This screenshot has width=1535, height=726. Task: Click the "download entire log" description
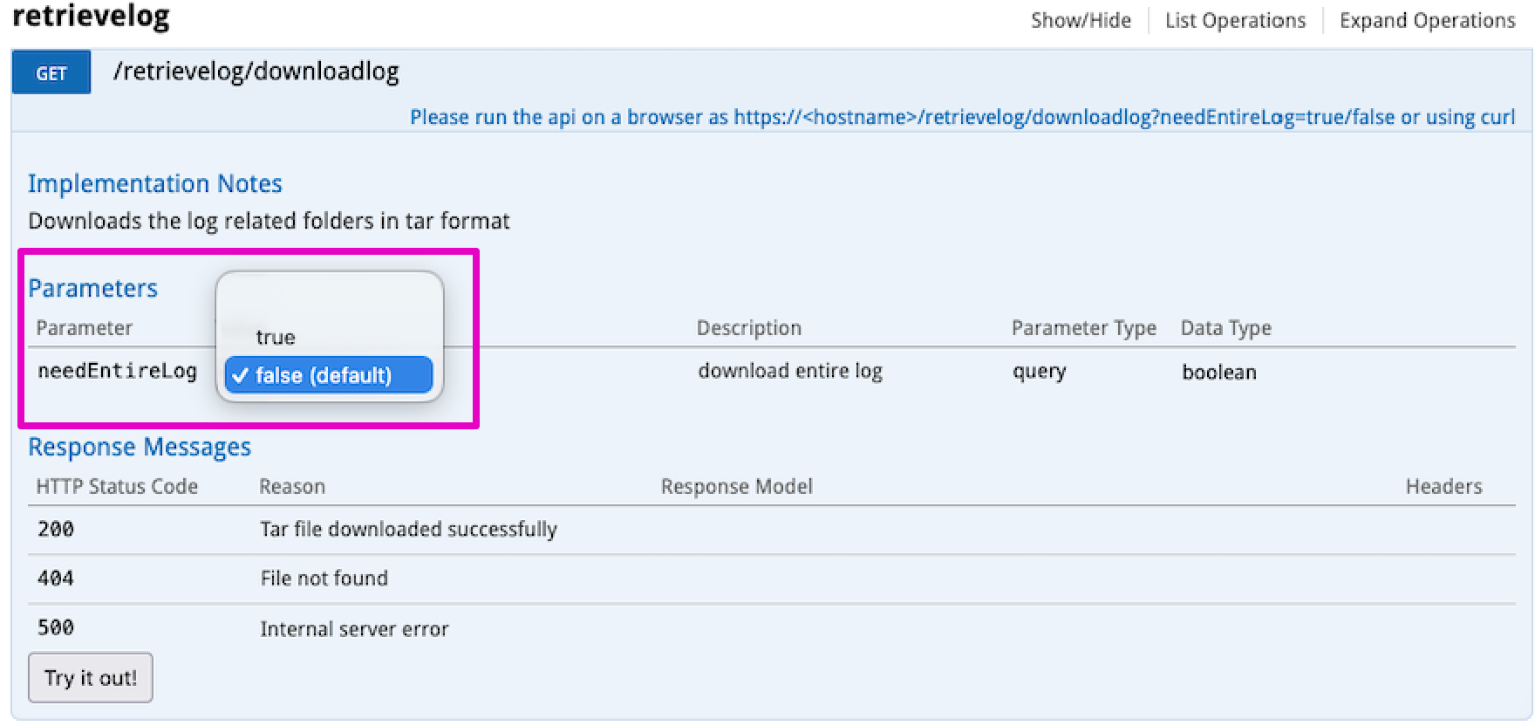point(789,371)
